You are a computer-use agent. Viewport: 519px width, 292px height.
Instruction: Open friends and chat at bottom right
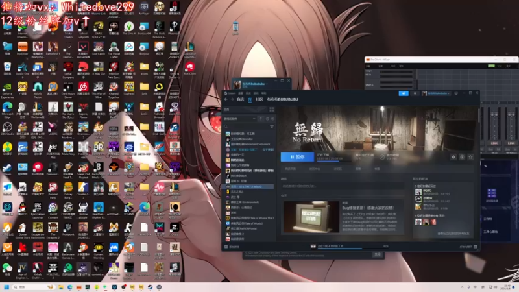pyautogui.click(x=468, y=247)
